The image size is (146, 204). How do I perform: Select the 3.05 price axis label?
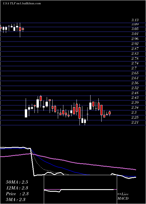coord(135,29)
